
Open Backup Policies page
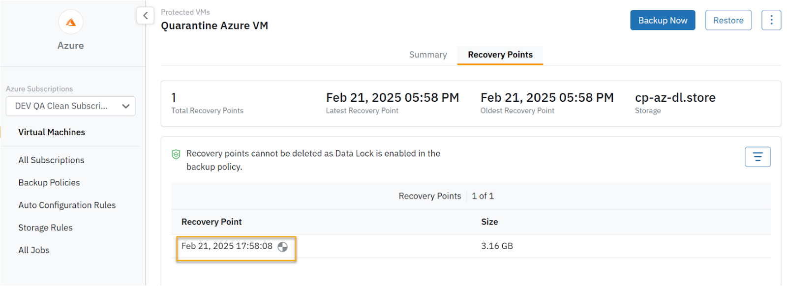click(49, 183)
